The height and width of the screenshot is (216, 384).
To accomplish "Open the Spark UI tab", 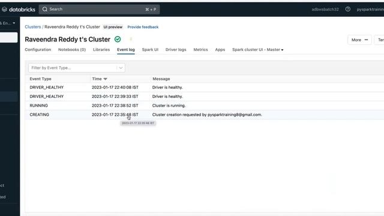I will click(x=150, y=49).
